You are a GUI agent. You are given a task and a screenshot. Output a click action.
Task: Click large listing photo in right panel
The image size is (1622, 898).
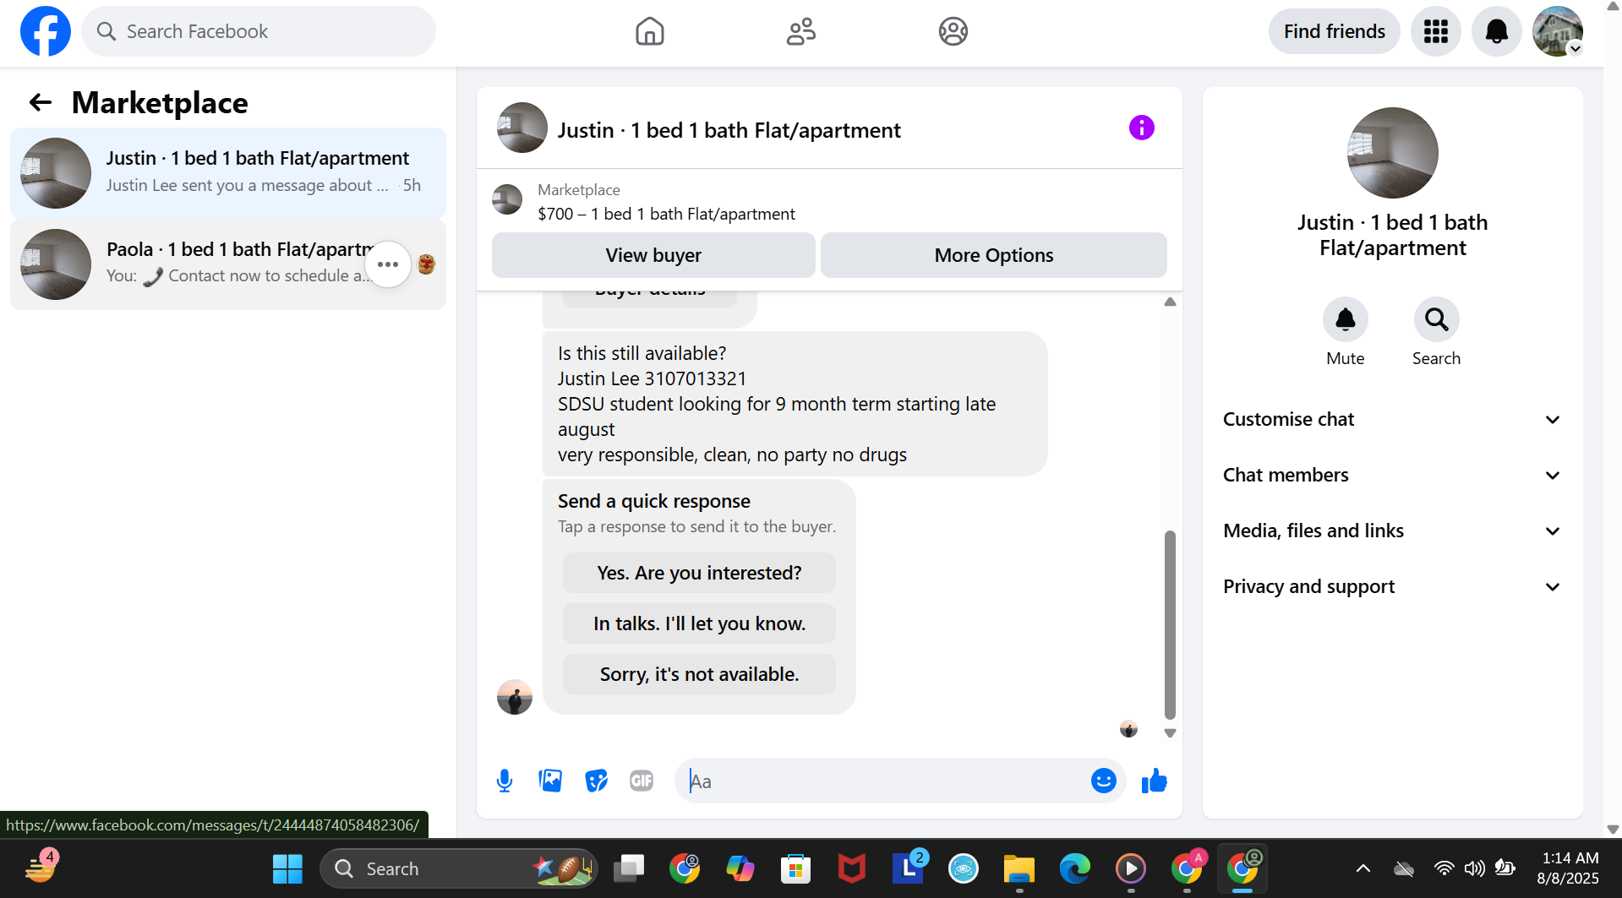tap(1392, 153)
